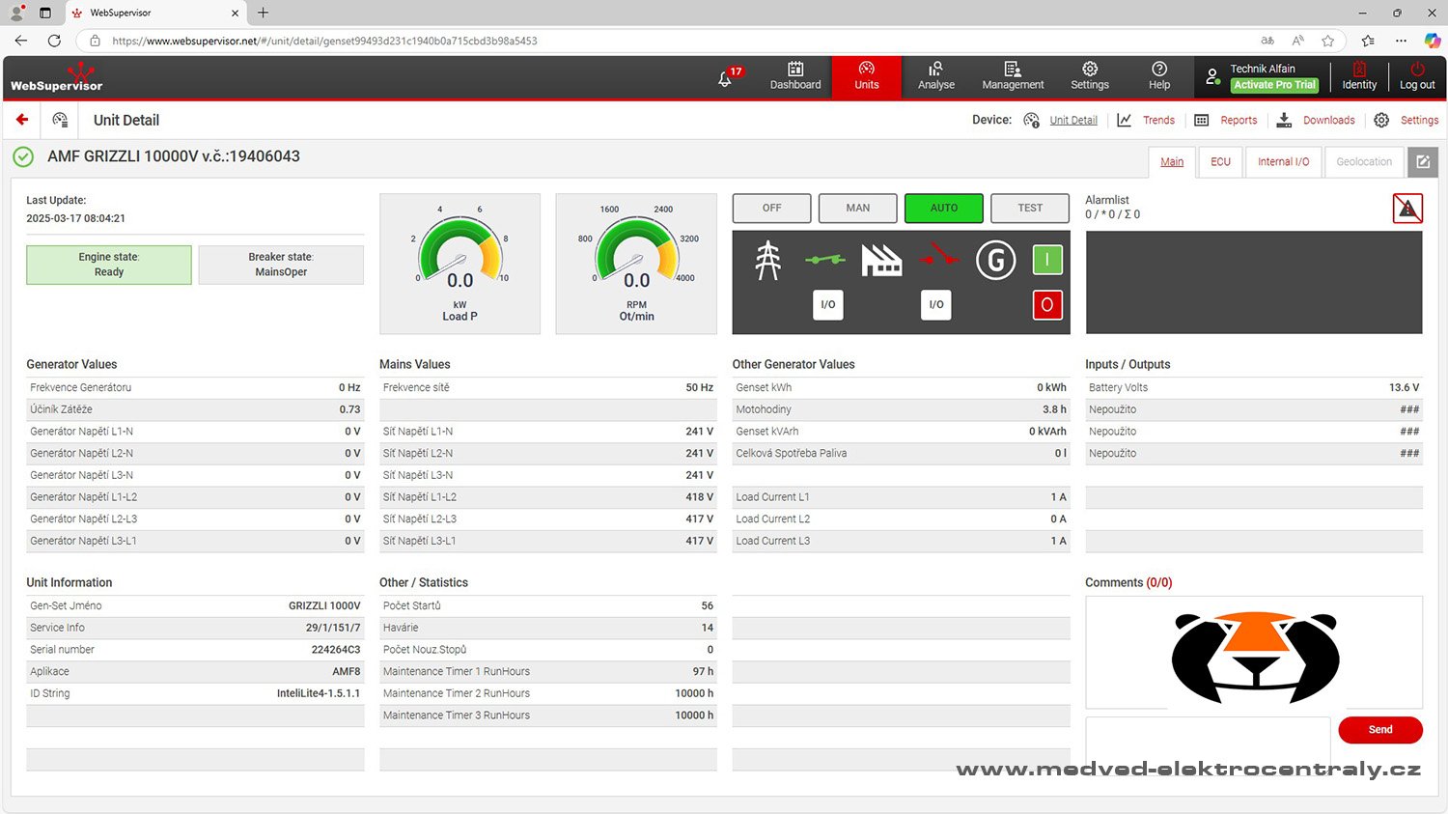Click the edit layout pencil icon
Image resolution: width=1448 pixels, height=814 pixels.
point(1422,162)
